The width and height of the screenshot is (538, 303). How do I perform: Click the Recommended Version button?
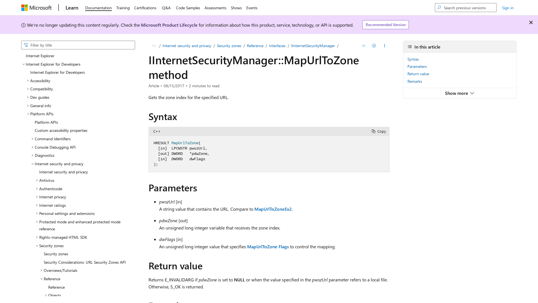pyautogui.click(x=385, y=24)
